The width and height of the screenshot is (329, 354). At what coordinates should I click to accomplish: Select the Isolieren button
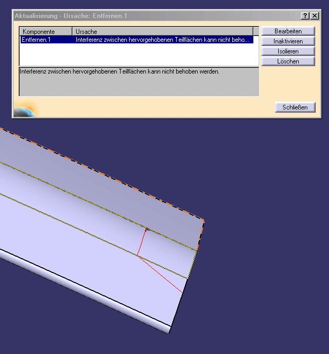pos(288,51)
